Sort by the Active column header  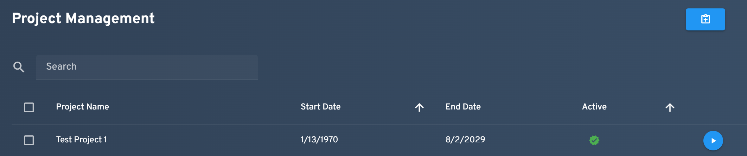click(x=594, y=107)
